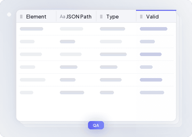Click the fourth row Element cell
The image size is (192, 137).
(x=28, y=67)
